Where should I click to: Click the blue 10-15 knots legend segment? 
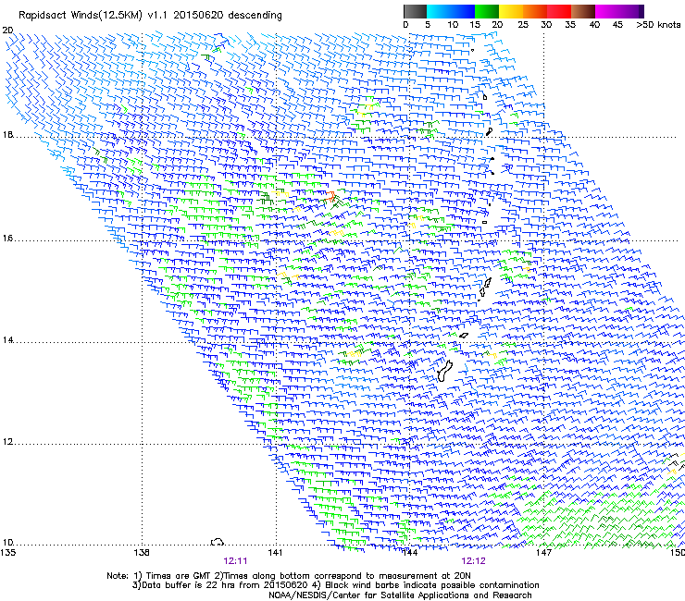click(462, 11)
